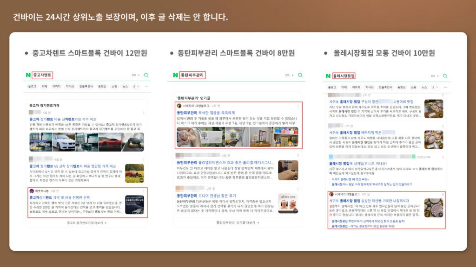Click the Naver logo beside 올레시장횟집 search
This screenshot has height=267, width=476.
328,76
